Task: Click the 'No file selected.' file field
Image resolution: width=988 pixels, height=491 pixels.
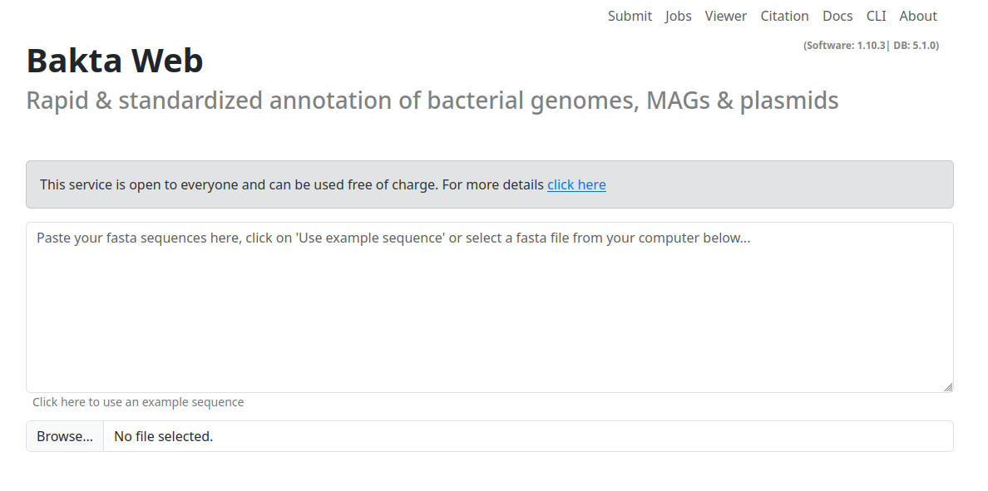Action: click(x=528, y=436)
